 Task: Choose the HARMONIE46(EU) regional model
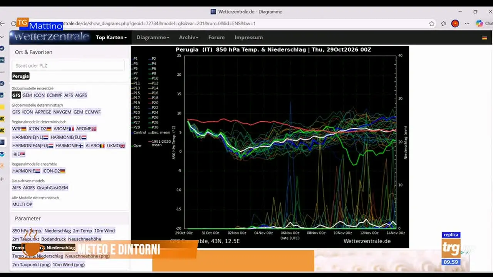click(33, 146)
